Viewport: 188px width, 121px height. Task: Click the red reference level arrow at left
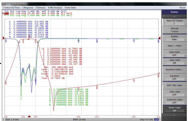(x=4, y=38)
